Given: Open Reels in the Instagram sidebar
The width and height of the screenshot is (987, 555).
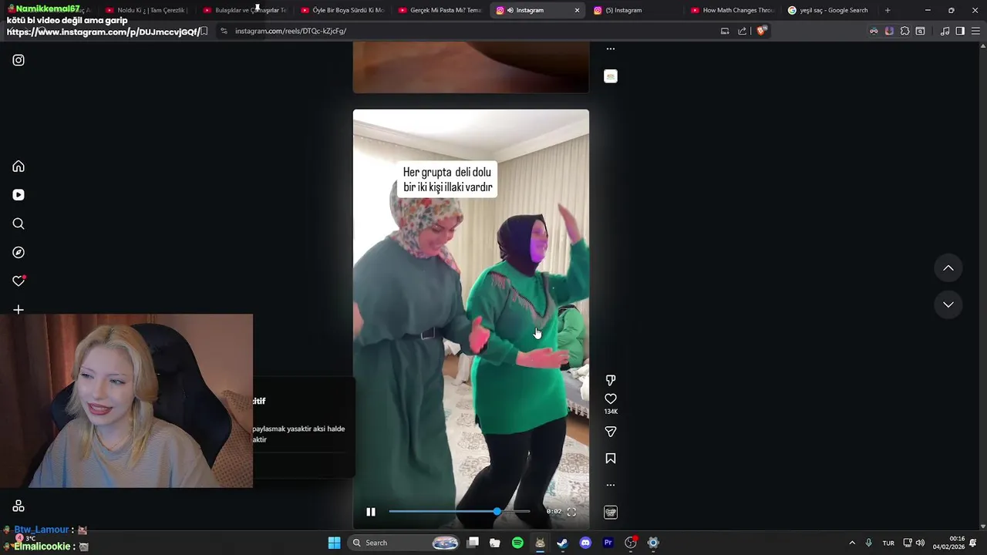Looking at the screenshot, I should [19, 195].
